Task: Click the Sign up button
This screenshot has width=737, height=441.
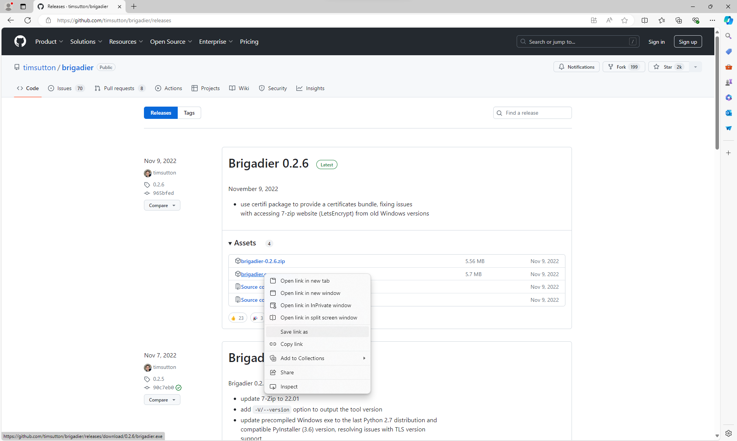Action: coord(688,42)
